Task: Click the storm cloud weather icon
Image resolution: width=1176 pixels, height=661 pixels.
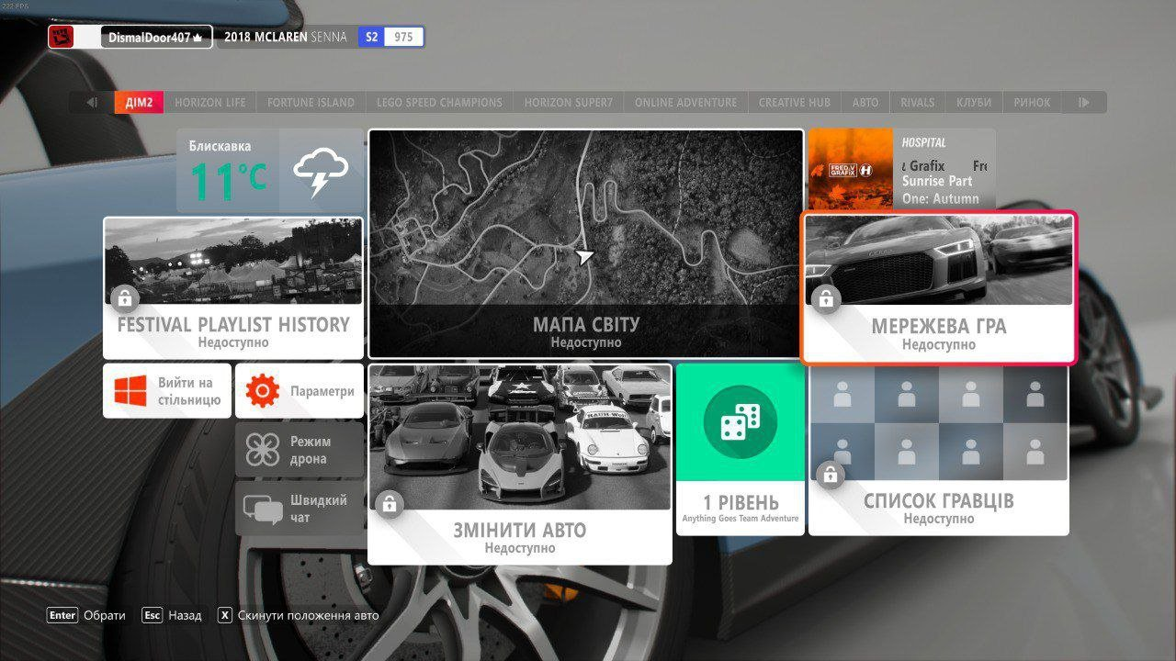Action: click(x=321, y=171)
